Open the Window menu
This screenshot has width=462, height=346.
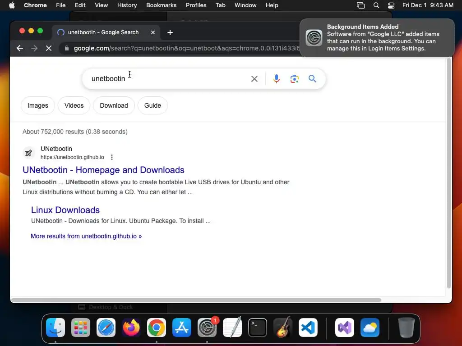click(245, 5)
